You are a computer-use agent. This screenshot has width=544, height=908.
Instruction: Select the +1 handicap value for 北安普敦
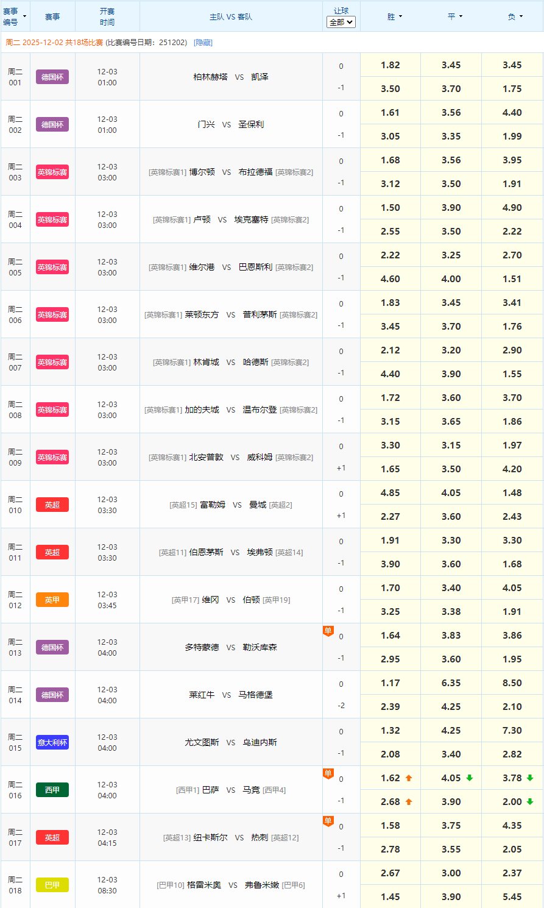(341, 468)
